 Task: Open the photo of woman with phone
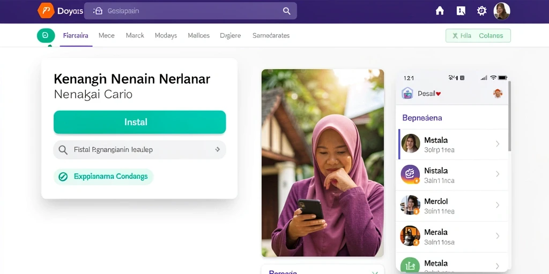322,163
